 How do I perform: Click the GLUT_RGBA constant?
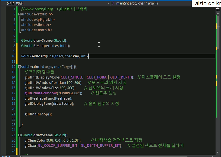97,77
